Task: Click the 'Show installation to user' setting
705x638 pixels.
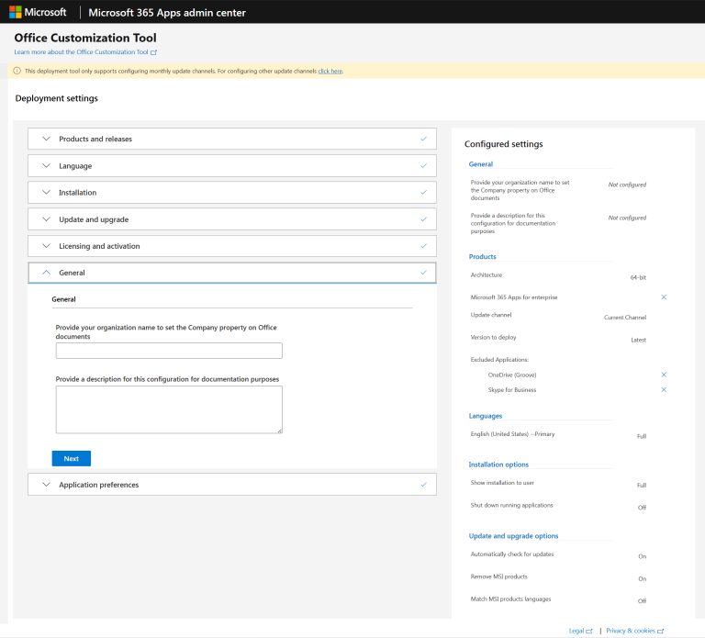Action: point(502,483)
